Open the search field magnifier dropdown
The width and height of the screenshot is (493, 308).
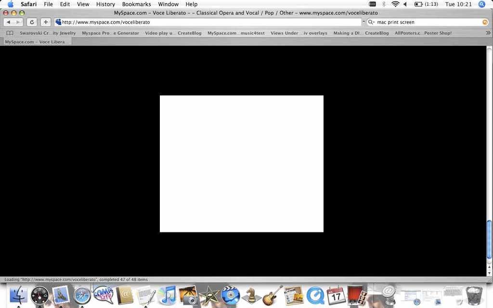[x=371, y=22]
